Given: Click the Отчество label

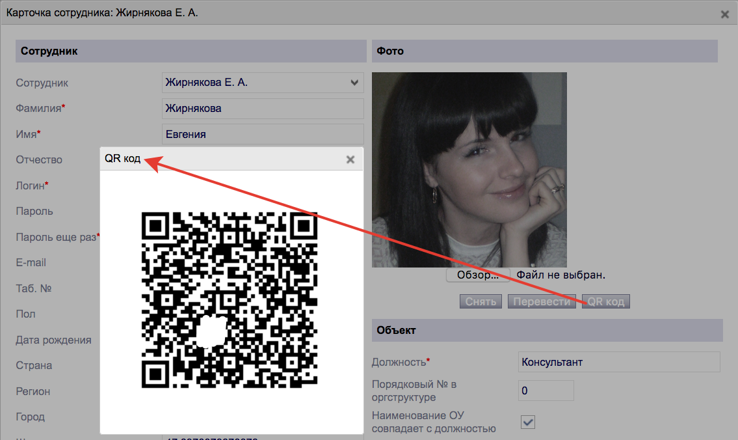Looking at the screenshot, I should [39, 159].
